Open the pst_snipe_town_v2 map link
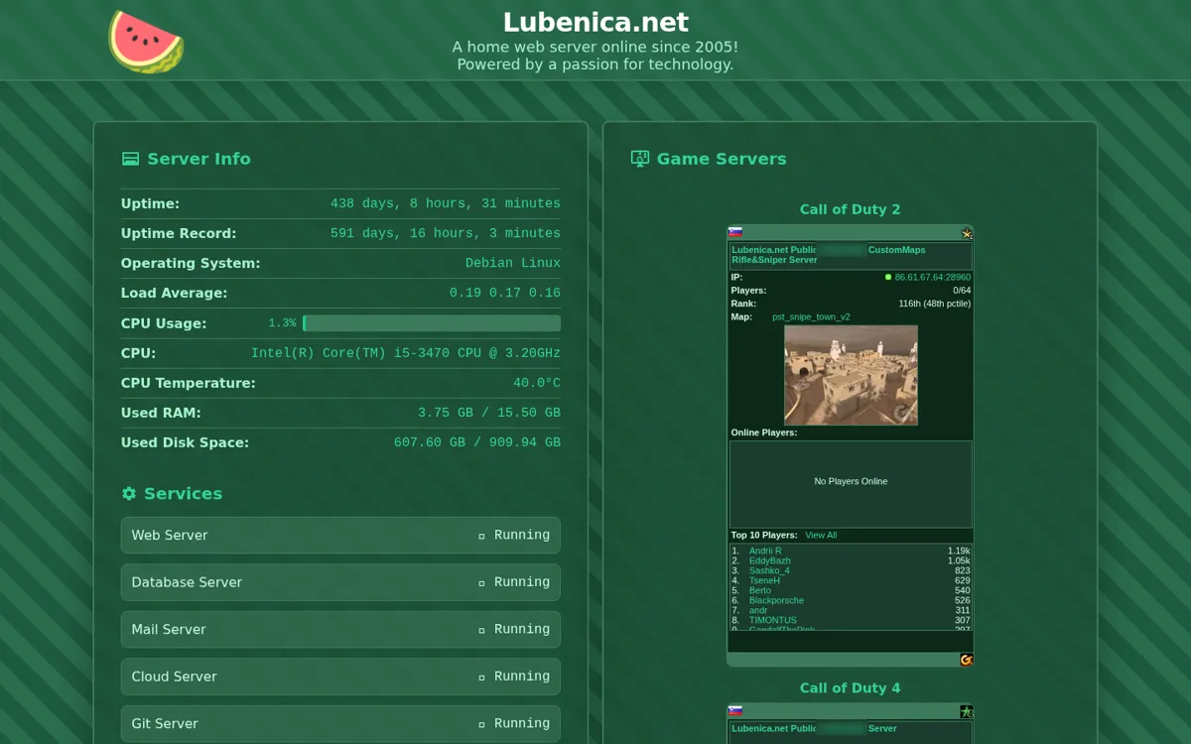This screenshot has height=744, width=1191. [x=811, y=317]
